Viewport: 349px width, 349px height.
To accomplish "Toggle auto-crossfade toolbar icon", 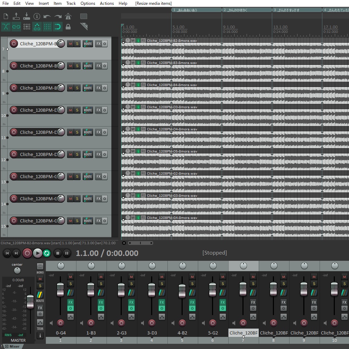I will pos(6,27).
